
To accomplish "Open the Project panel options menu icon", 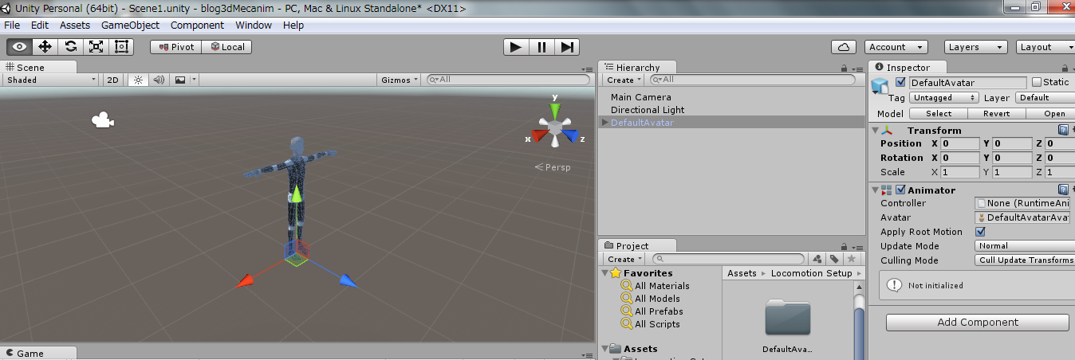I will (857, 247).
